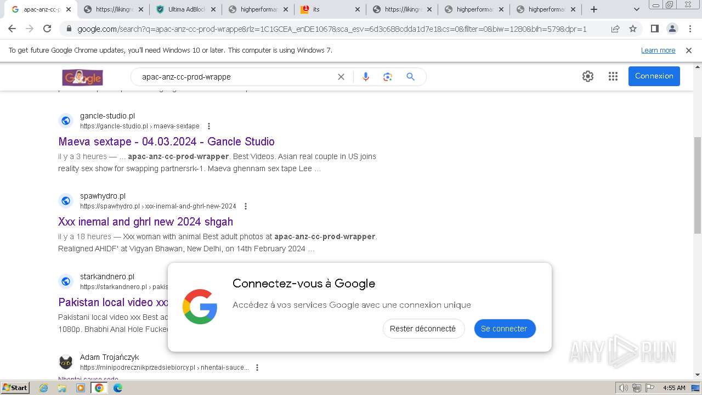
Task: Search by image with Google Lens
Action: 388,77
